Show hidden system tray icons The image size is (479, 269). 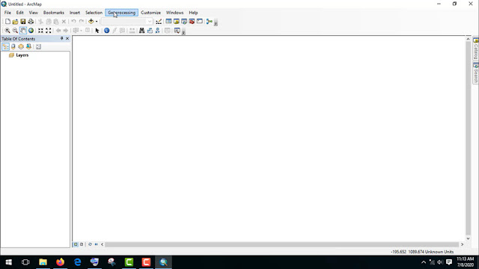coord(424,262)
